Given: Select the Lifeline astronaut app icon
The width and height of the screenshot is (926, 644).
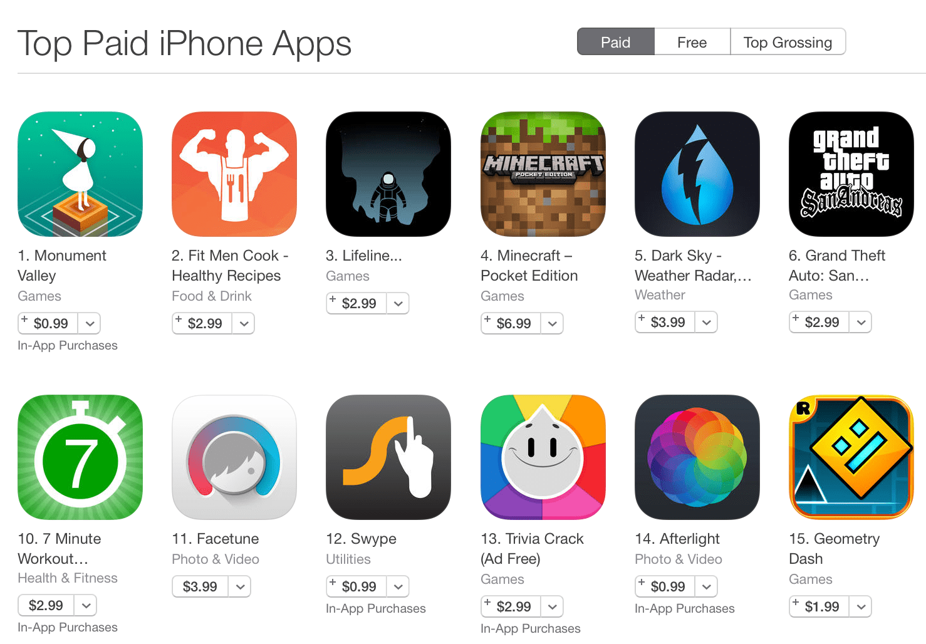Looking at the screenshot, I should pos(388,174).
